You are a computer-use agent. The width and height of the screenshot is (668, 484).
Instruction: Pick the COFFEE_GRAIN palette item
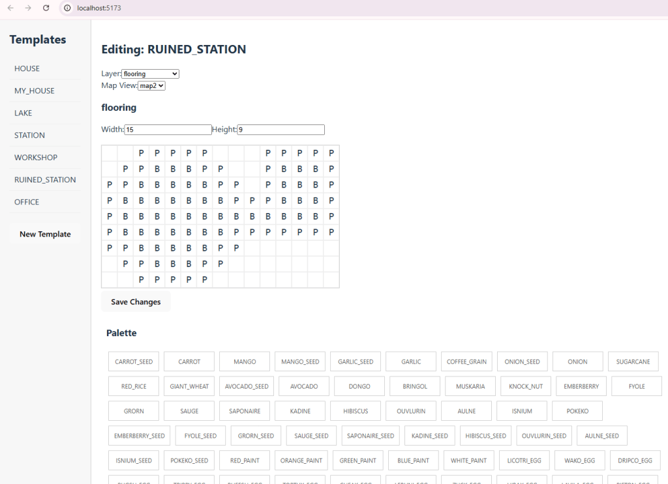click(x=466, y=362)
